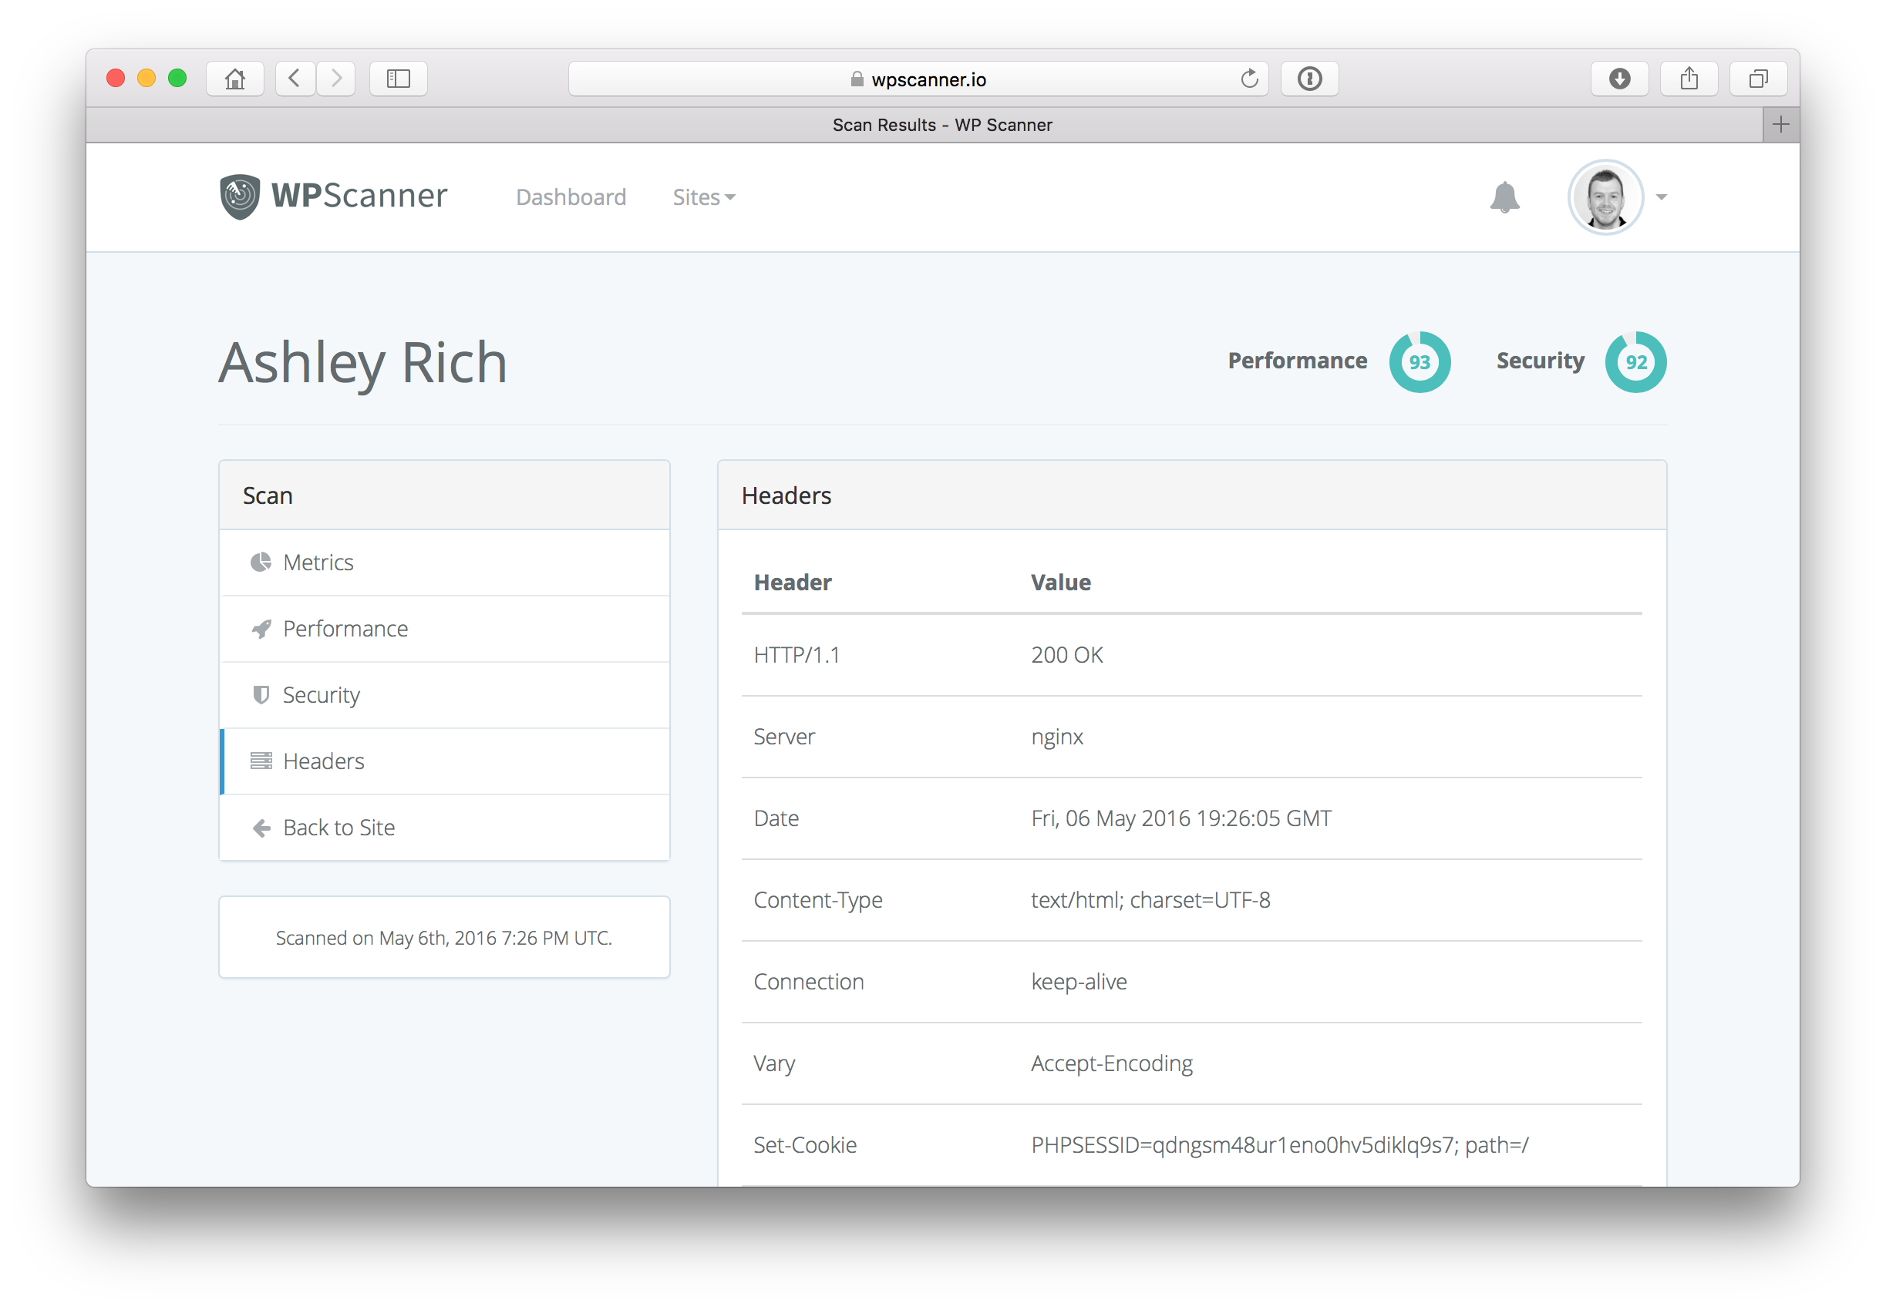
Task: Click the text/html; charset=UTF-8 value
Action: 1150,900
